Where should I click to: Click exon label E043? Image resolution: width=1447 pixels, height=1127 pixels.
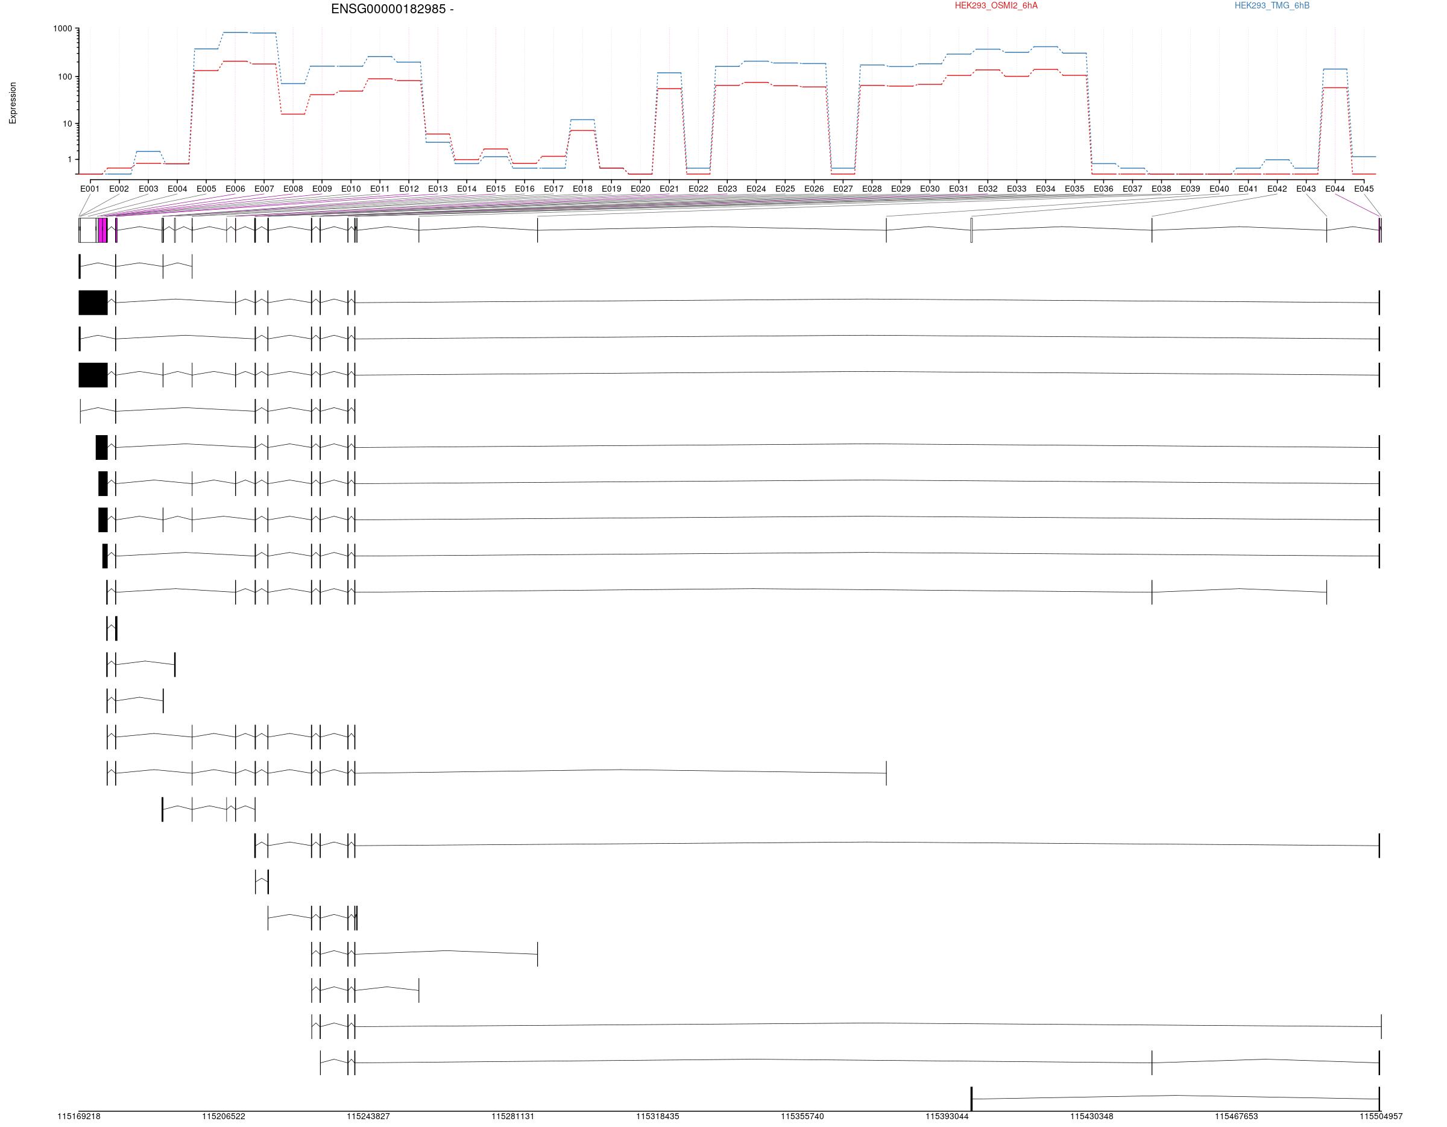[1306, 189]
